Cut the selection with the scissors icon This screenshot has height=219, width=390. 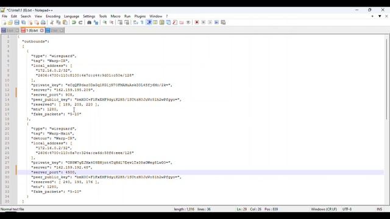tap(52, 23)
